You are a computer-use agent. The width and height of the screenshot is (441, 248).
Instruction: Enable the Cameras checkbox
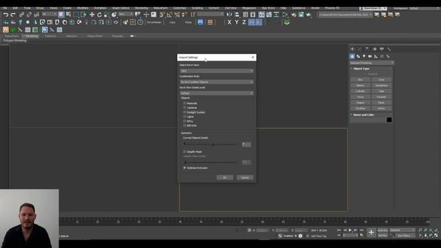pyautogui.click(x=185, y=107)
